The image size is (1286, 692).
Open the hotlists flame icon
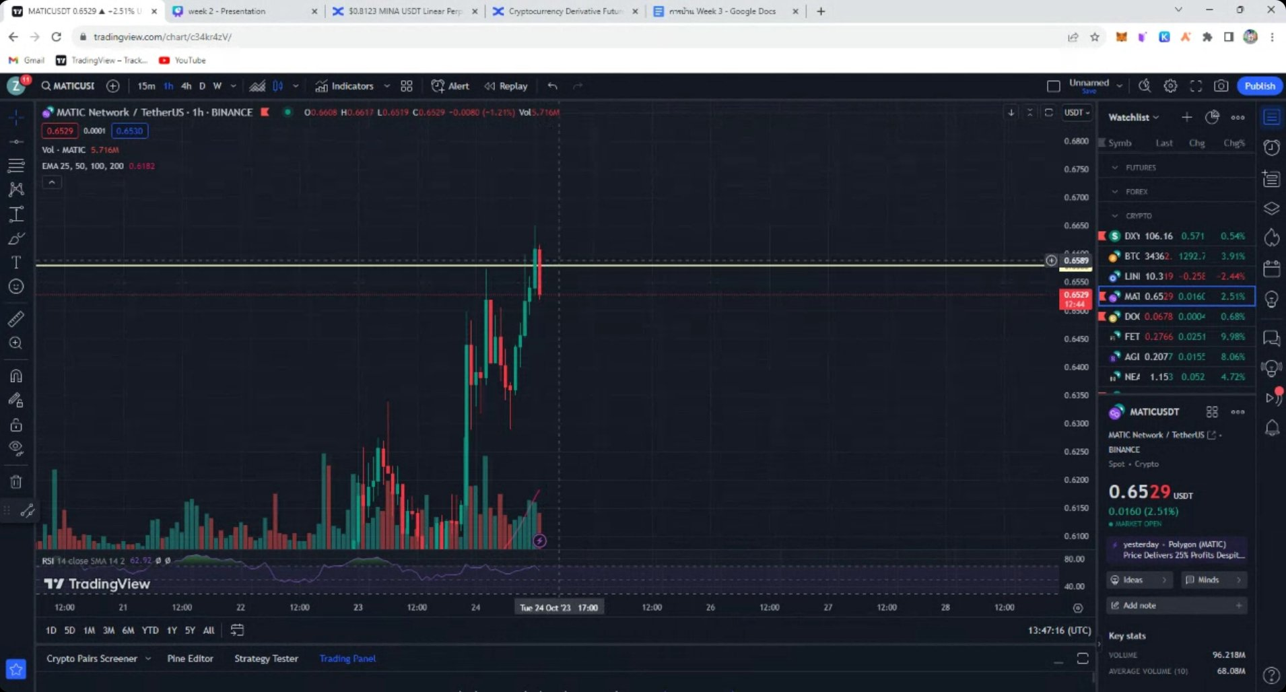[1271, 238]
